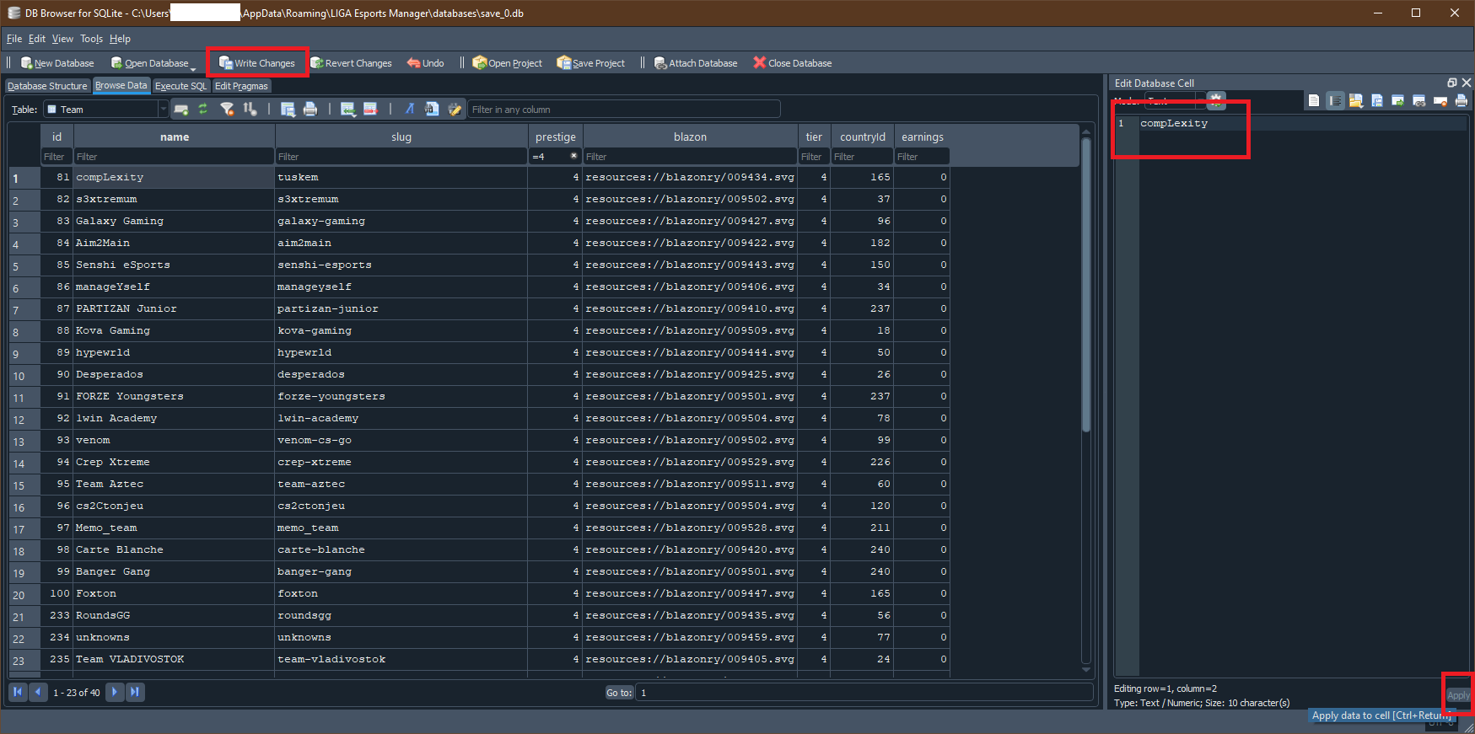Click Write Changes to save edits
Screen dimensions: 1475x734
point(257,63)
